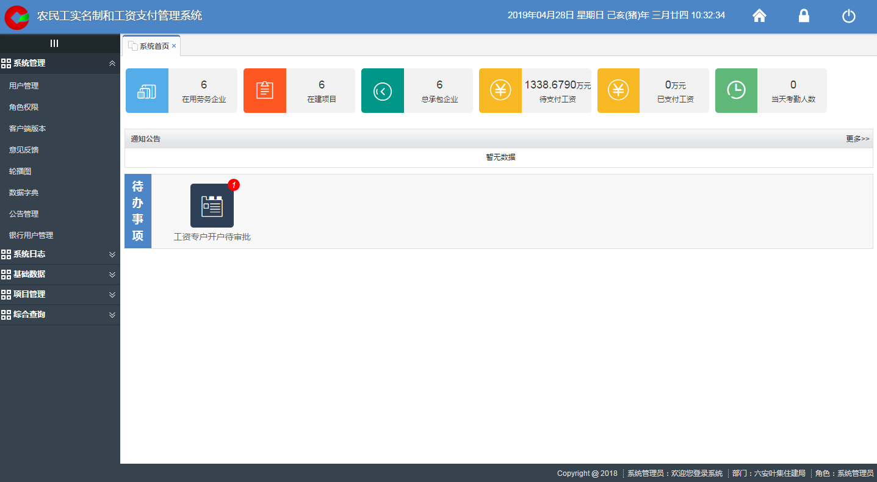Click the 基础数据 menu heading
877x482 pixels.
click(29, 275)
